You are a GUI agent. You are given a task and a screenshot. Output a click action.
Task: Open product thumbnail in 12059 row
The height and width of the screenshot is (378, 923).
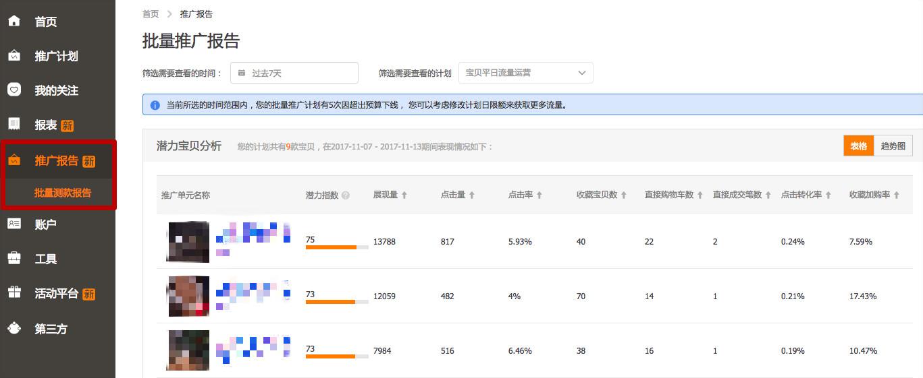(x=188, y=296)
